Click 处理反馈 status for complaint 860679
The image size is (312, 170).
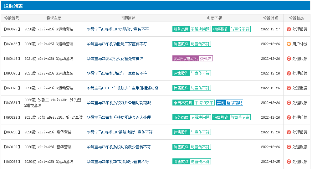(x=300, y=29)
